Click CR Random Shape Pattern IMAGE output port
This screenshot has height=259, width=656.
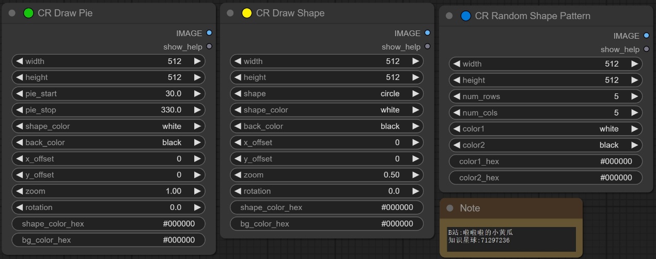(x=646, y=36)
